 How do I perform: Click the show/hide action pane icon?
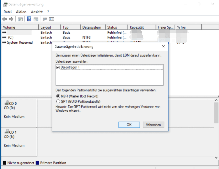(36, 19)
